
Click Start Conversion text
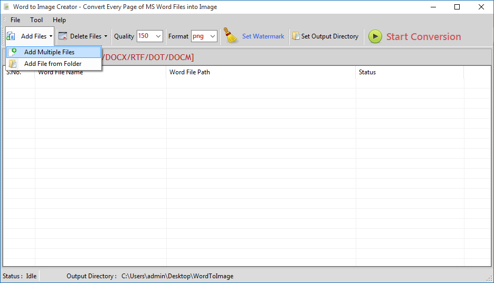423,36
